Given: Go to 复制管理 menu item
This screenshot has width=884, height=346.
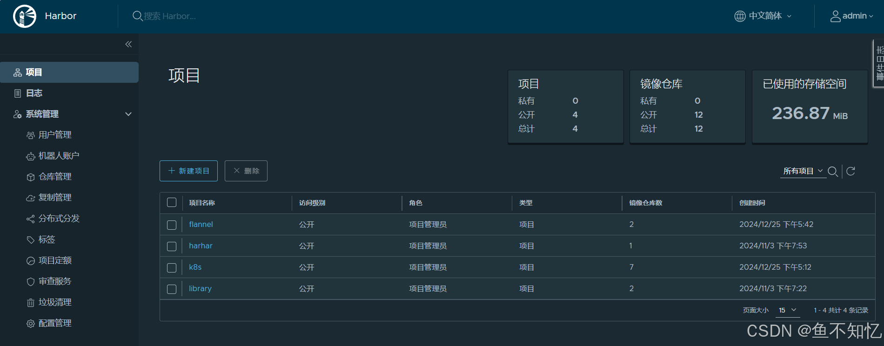Looking at the screenshot, I should click(x=55, y=198).
